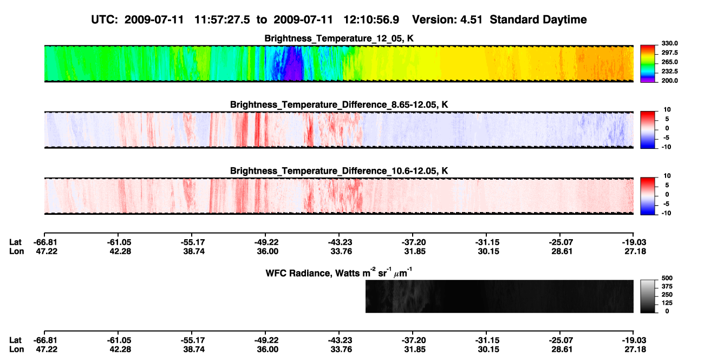The image size is (704, 361).
Task: Click the 8.65-12.05 difference blue-red colorbar
Action: pos(648,129)
